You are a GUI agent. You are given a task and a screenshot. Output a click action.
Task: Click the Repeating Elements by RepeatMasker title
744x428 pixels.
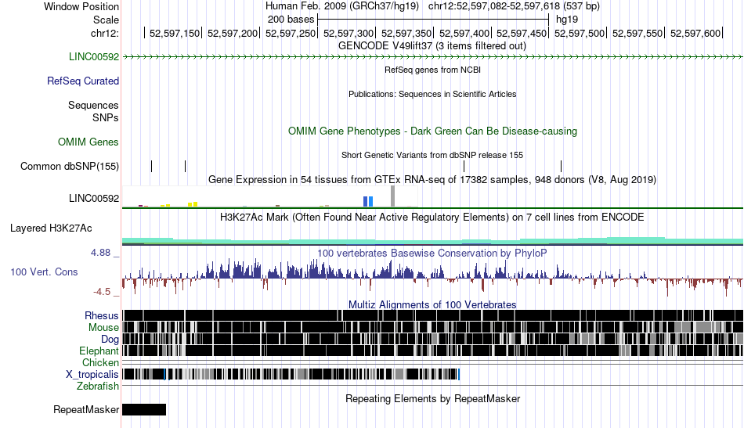pyautogui.click(x=432, y=399)
